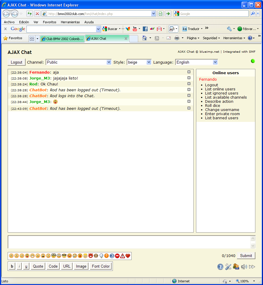Click the URL BBCode button
263x285 pixels.
coord(67,266)
